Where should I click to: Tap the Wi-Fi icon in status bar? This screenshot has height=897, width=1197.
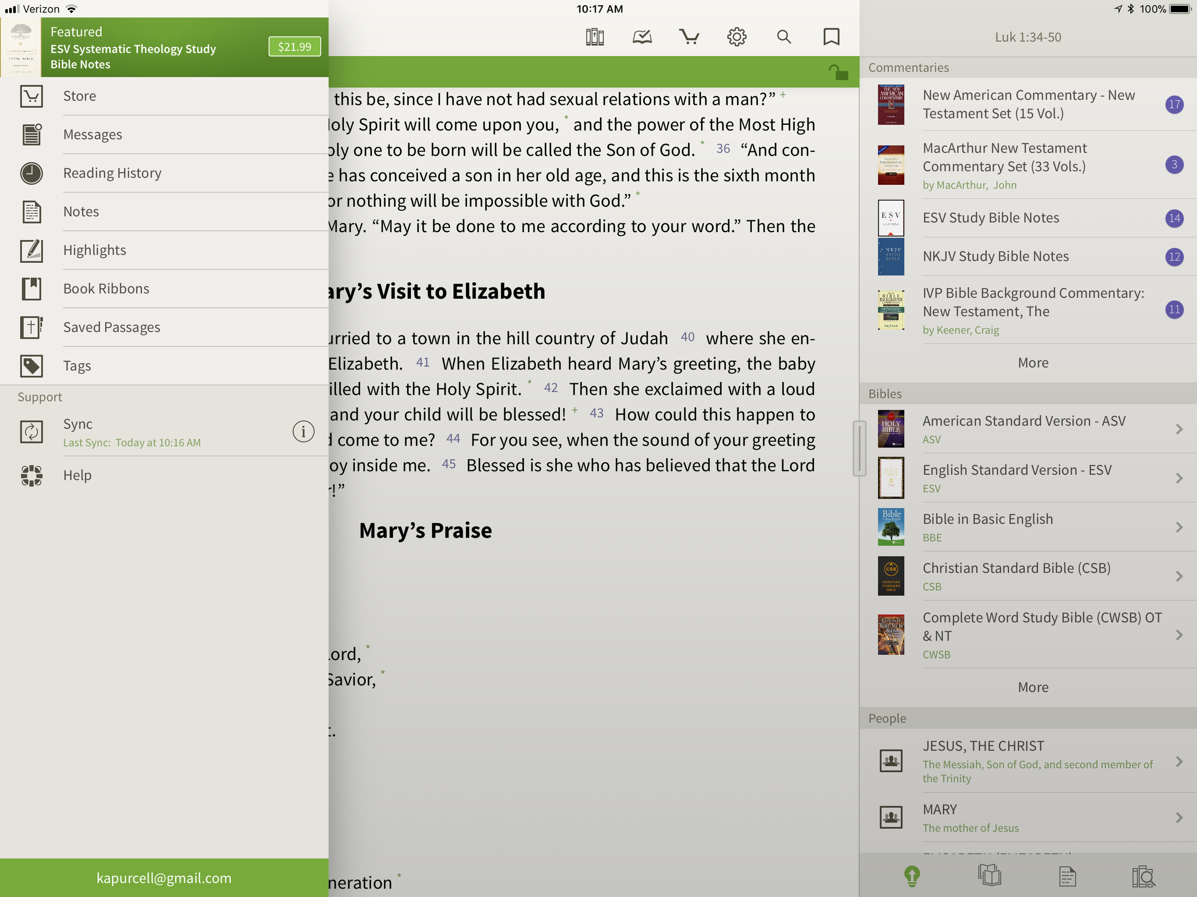pyautogui.click(x=71, y=9)
